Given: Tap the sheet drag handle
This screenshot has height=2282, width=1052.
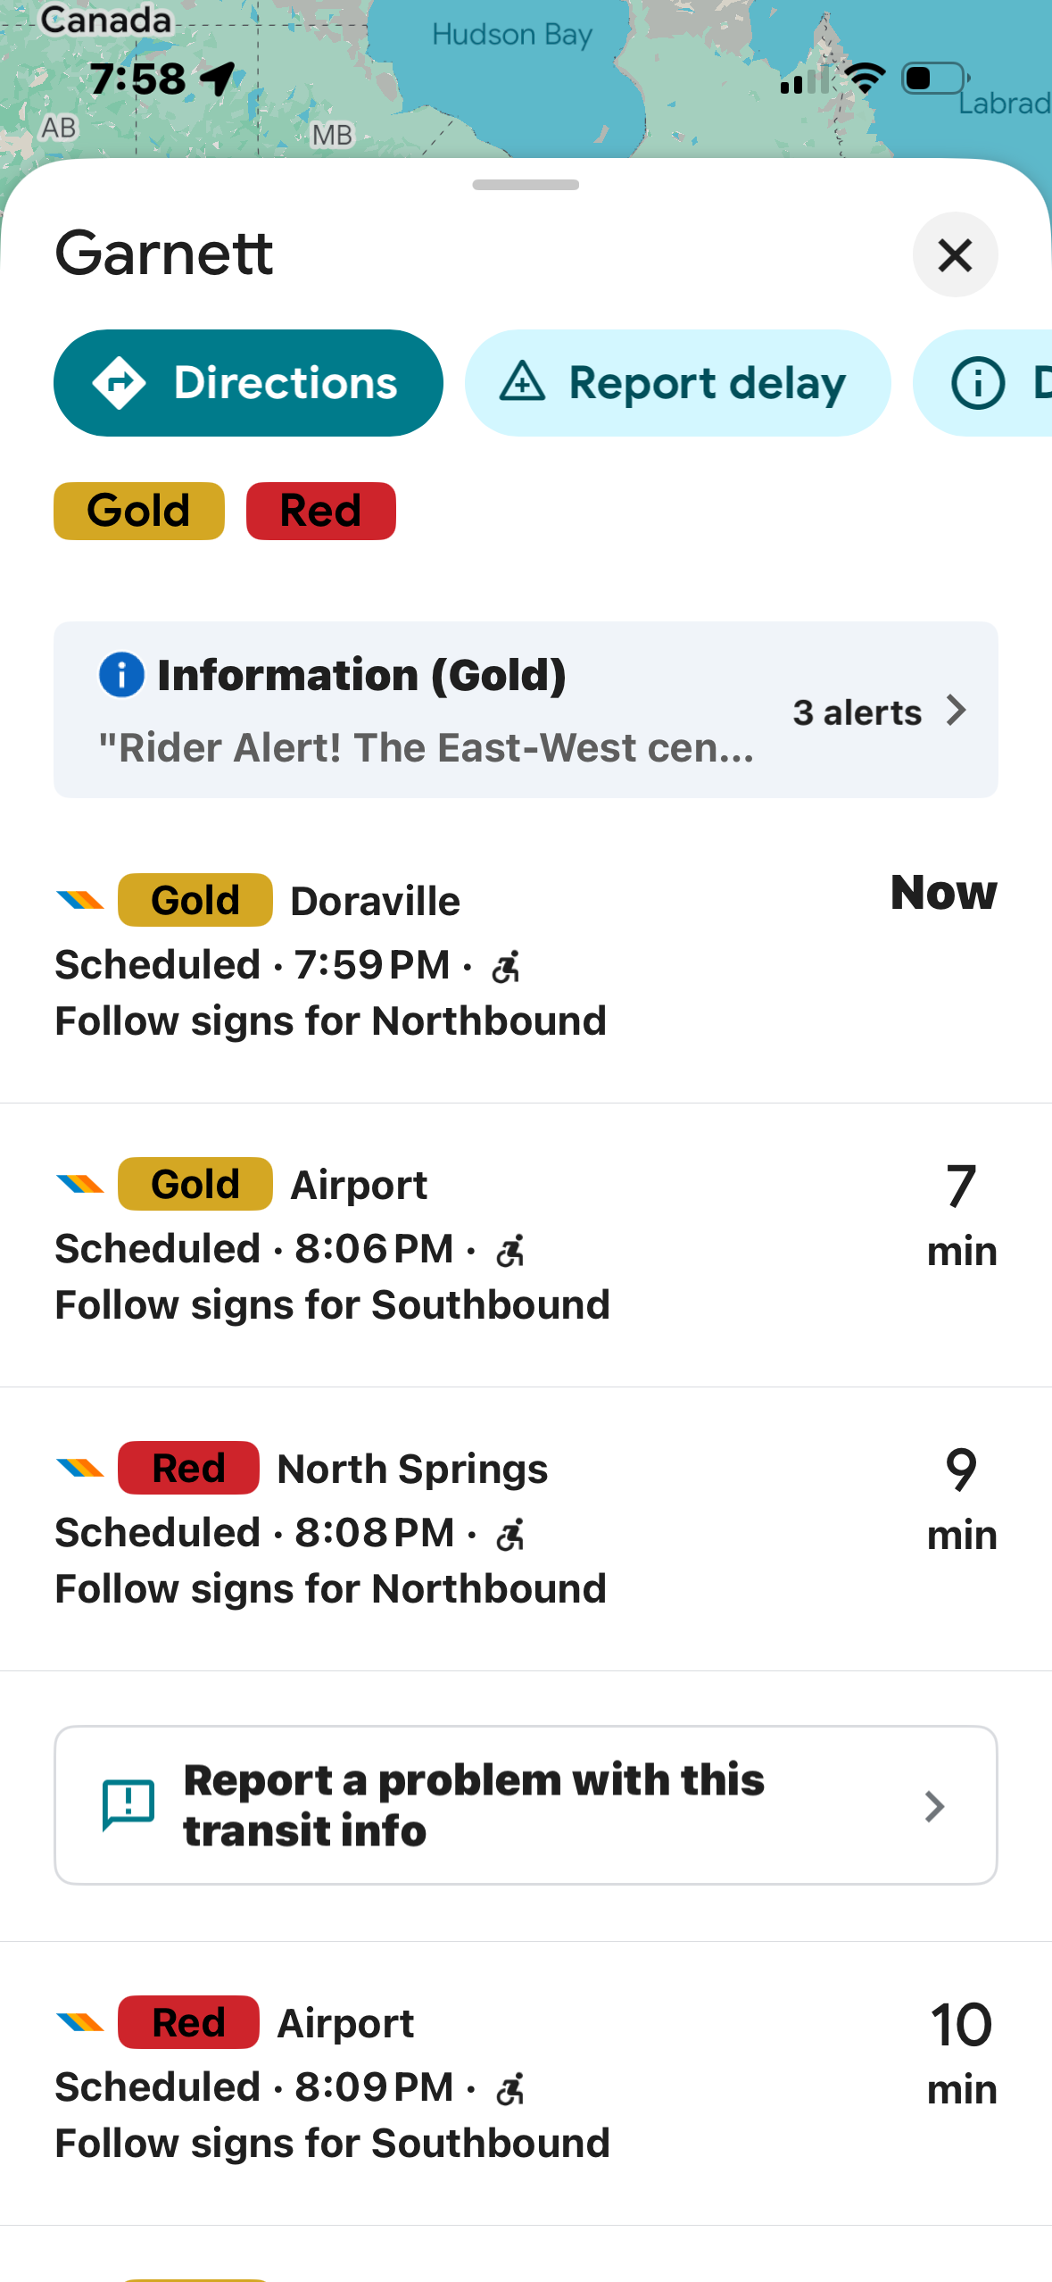Looking at the screenshot, I should pos(526,185).
